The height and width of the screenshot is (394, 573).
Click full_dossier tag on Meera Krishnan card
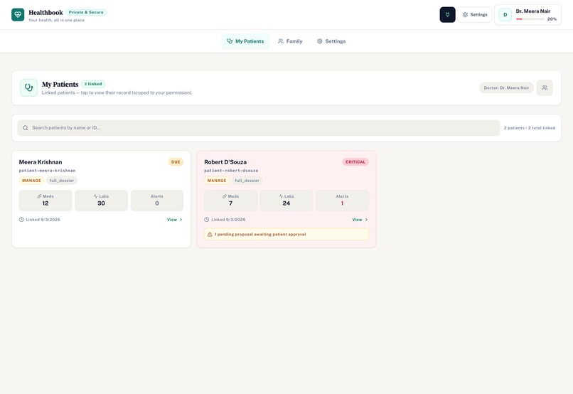[62, 181]
